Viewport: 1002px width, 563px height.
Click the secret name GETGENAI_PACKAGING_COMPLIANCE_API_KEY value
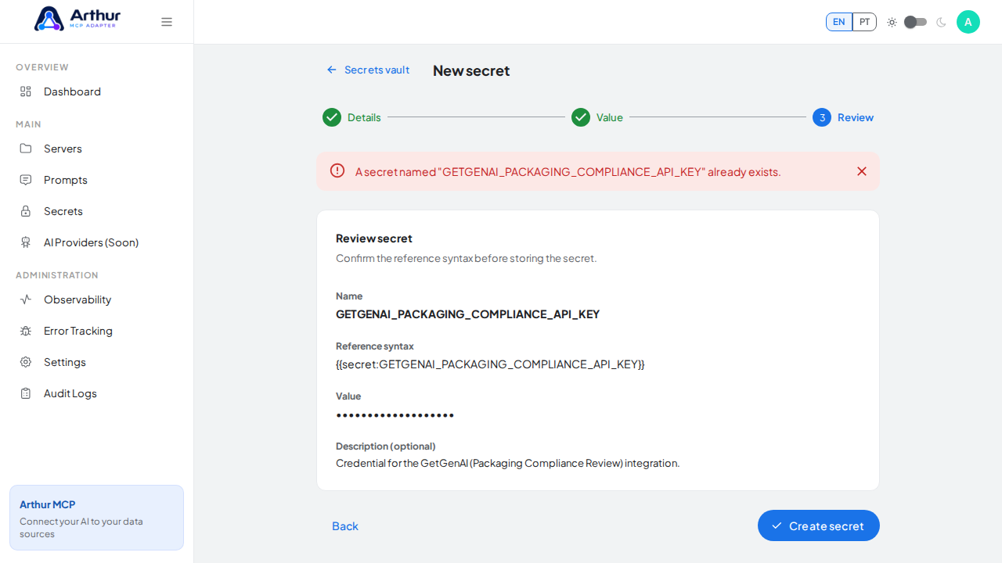click(467, 314)
